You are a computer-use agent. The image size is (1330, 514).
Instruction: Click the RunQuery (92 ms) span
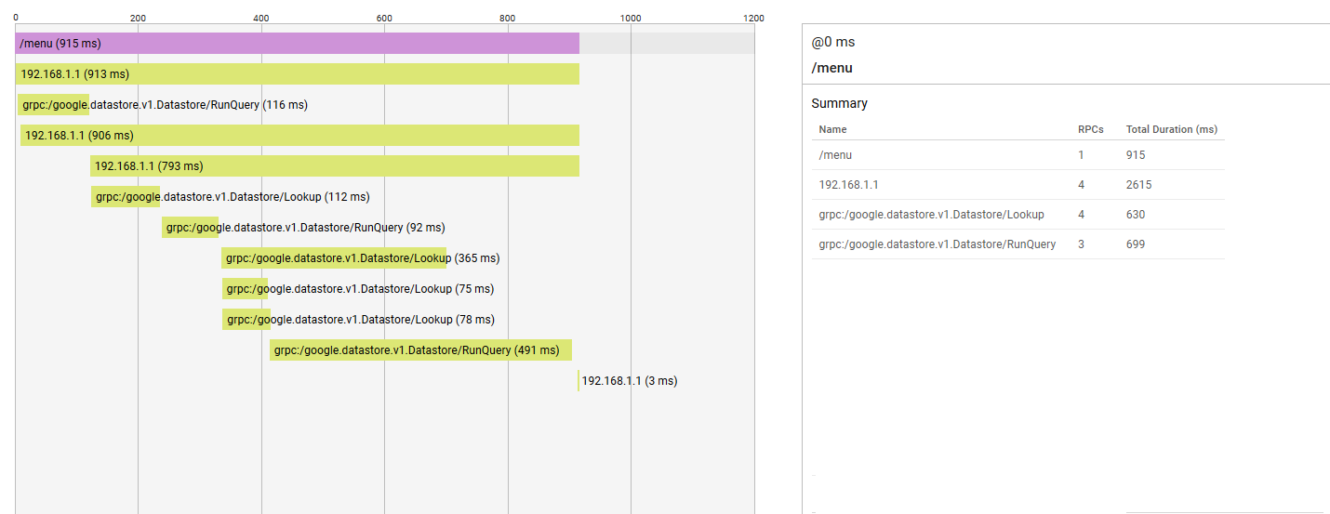(x=190, y=228)
